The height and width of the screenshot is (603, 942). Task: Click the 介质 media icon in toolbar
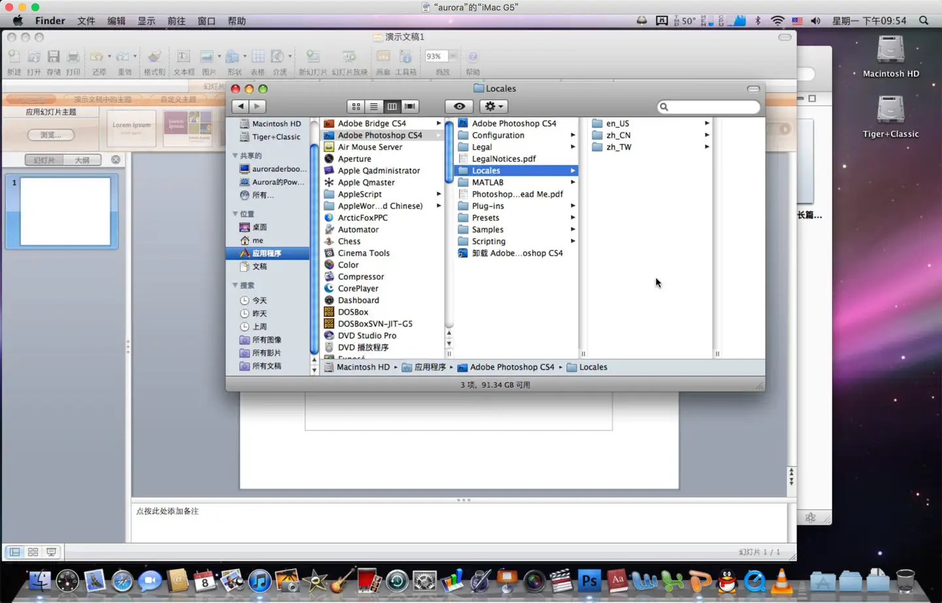(x=278, y=57)
